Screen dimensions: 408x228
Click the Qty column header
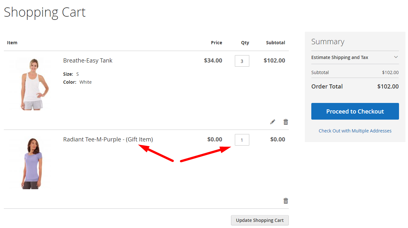tap(245, 43)
